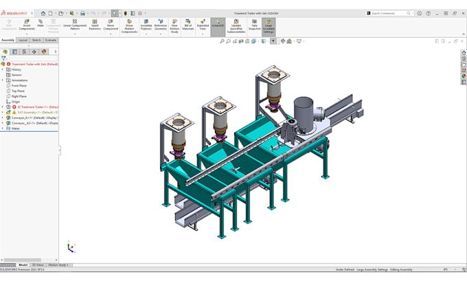467x281 pixels.
Task: Toggle the Hide/Show Items button in view toolbar
Action: [x=273, y=41]
